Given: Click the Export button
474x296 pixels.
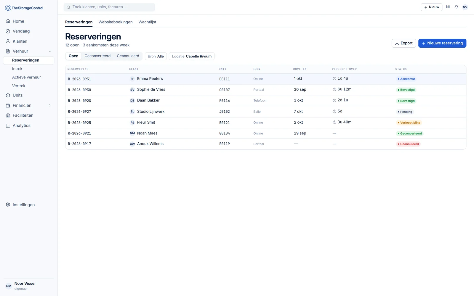Looking at the screenshot, I should pos(404,43).
